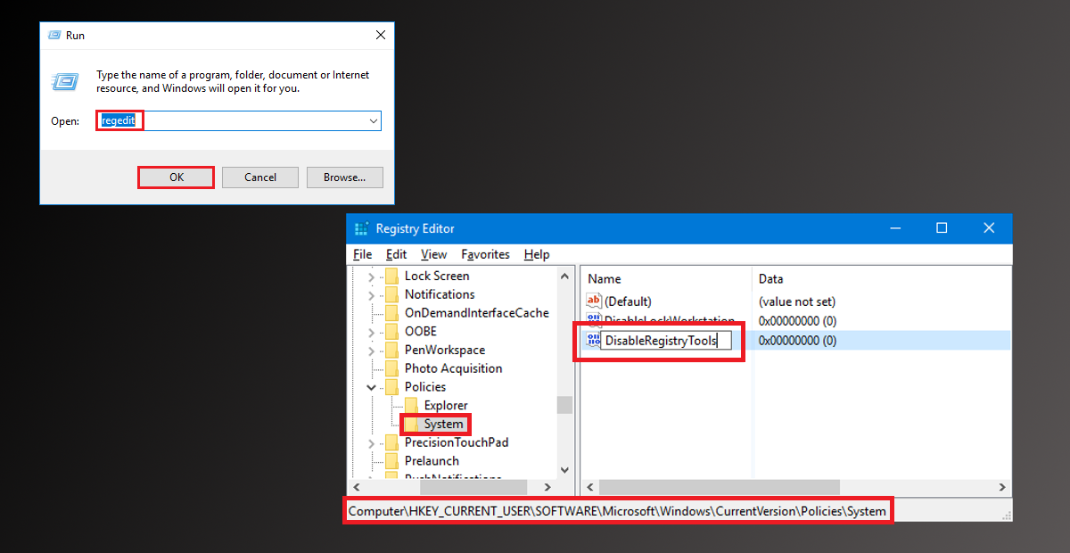Open the File menu in Registry Editor
Viewport: 1070px width, 553px height.
click(x=362, y=254)
